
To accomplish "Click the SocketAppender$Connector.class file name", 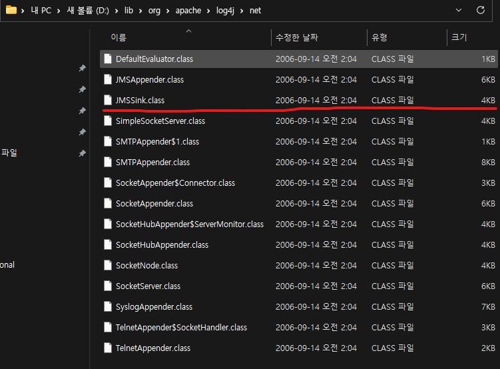I will 175,183.
